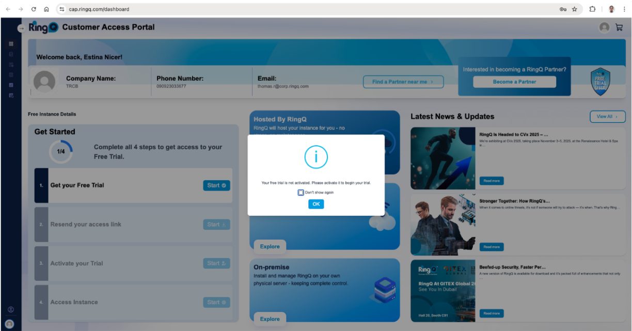Click the sidebar user circle icon above avatar
Image resolution: width=632 pixels, height=331 pixels.
pyautogui.click(x=10, y=309)
